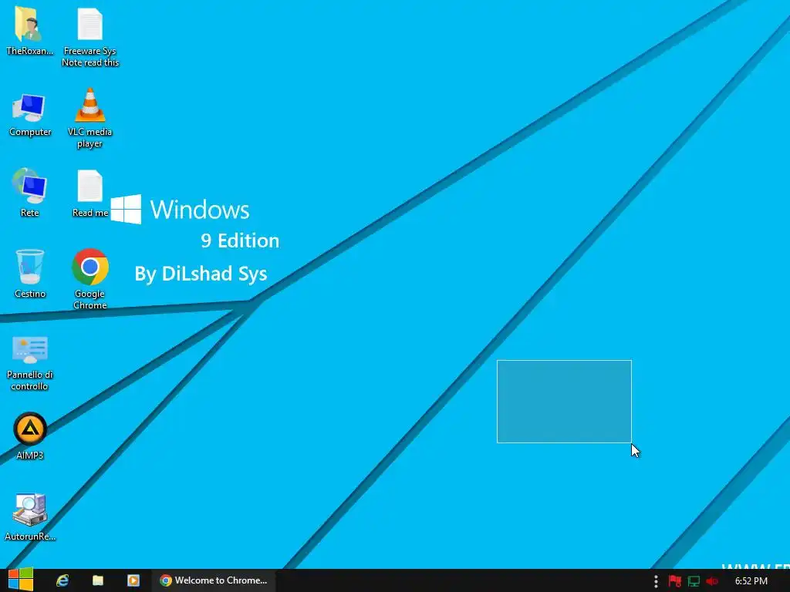Show hidden tray icons dots

tap(656, 581)
